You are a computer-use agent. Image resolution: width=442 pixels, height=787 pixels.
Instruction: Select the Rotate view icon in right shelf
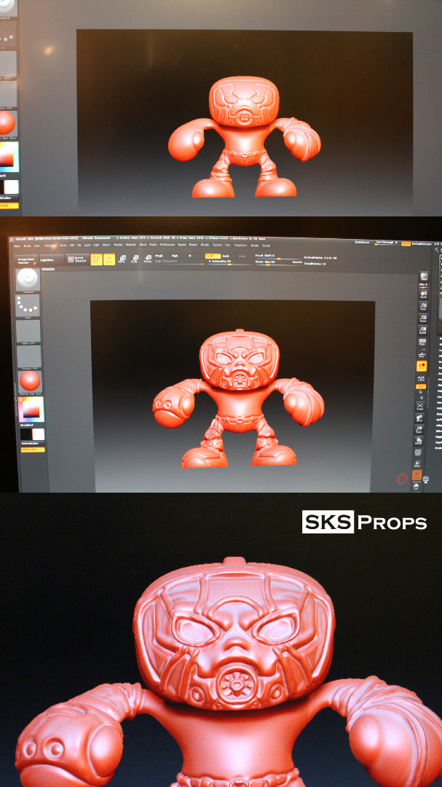click(419, 441)
